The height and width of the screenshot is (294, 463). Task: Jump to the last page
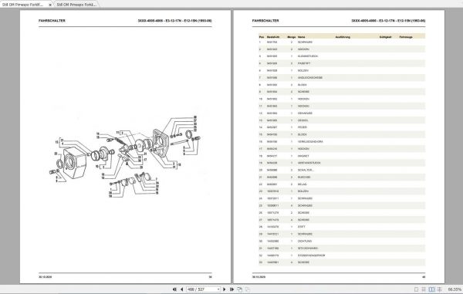tap(231, 289)
